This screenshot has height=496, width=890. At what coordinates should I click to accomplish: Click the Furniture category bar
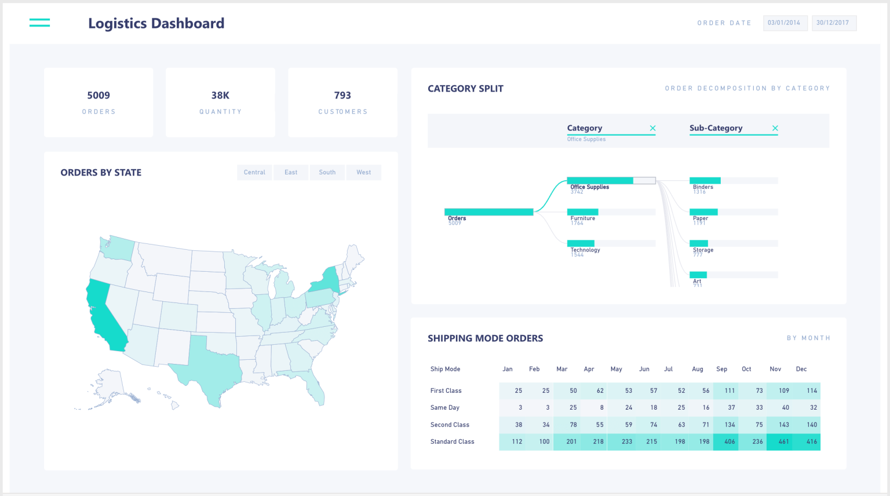[x=582, y=211]
